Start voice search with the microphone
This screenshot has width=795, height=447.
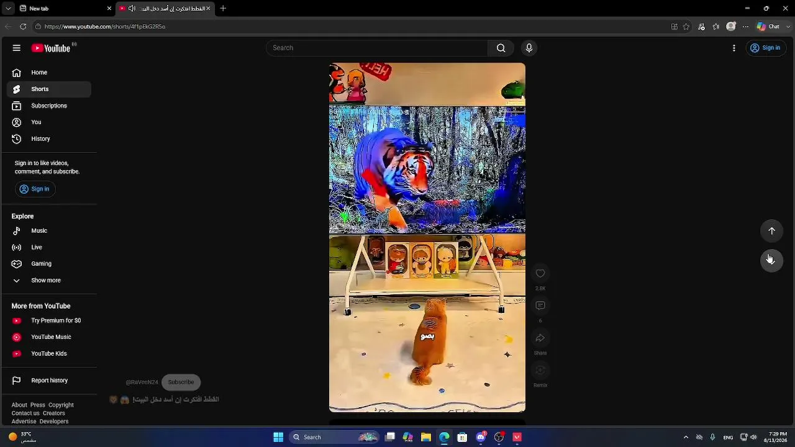(x=529, y=48)
